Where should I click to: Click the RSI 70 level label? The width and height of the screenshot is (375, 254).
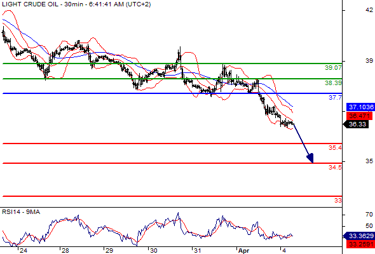click(369, 215)
